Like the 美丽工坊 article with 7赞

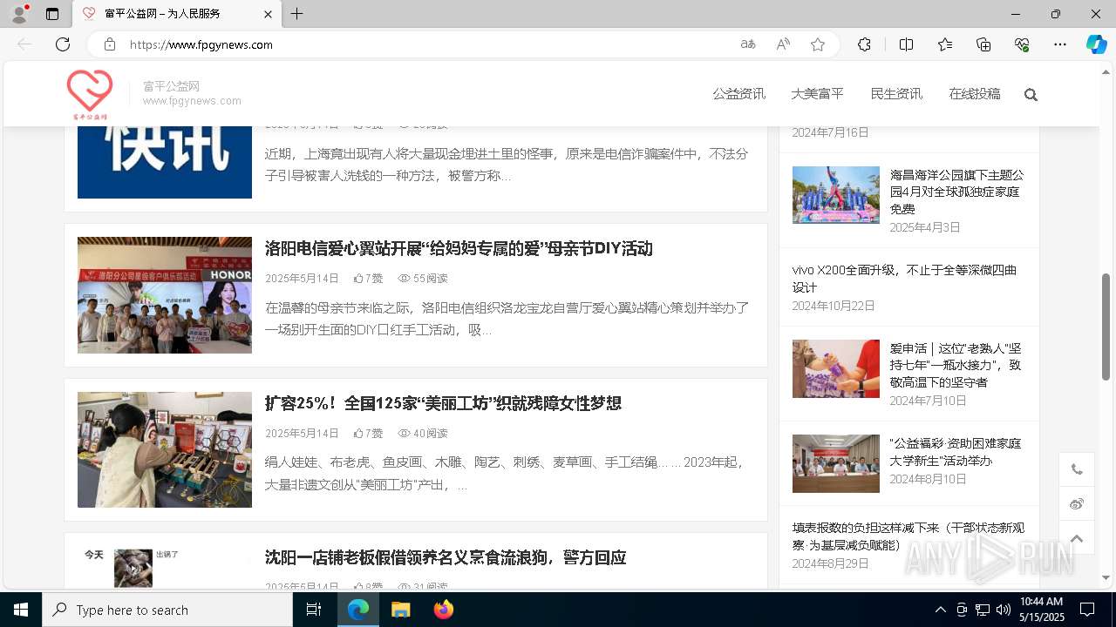click(x=368, y=433)
